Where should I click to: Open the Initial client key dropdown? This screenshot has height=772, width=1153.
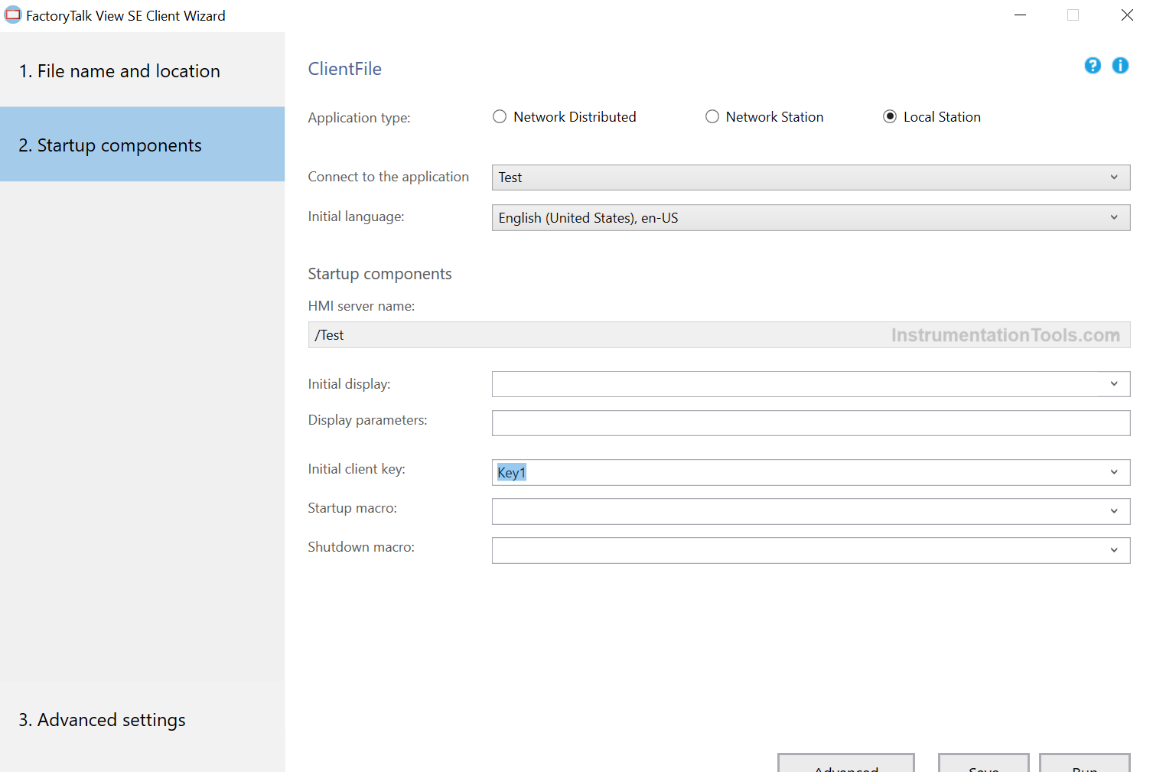1115,472
